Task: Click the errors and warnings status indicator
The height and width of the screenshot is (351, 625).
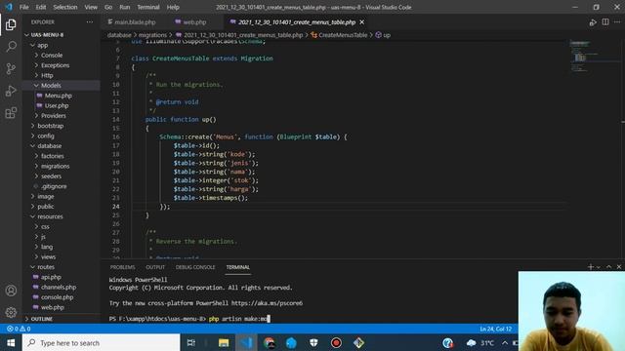Action: coord(19,329)
